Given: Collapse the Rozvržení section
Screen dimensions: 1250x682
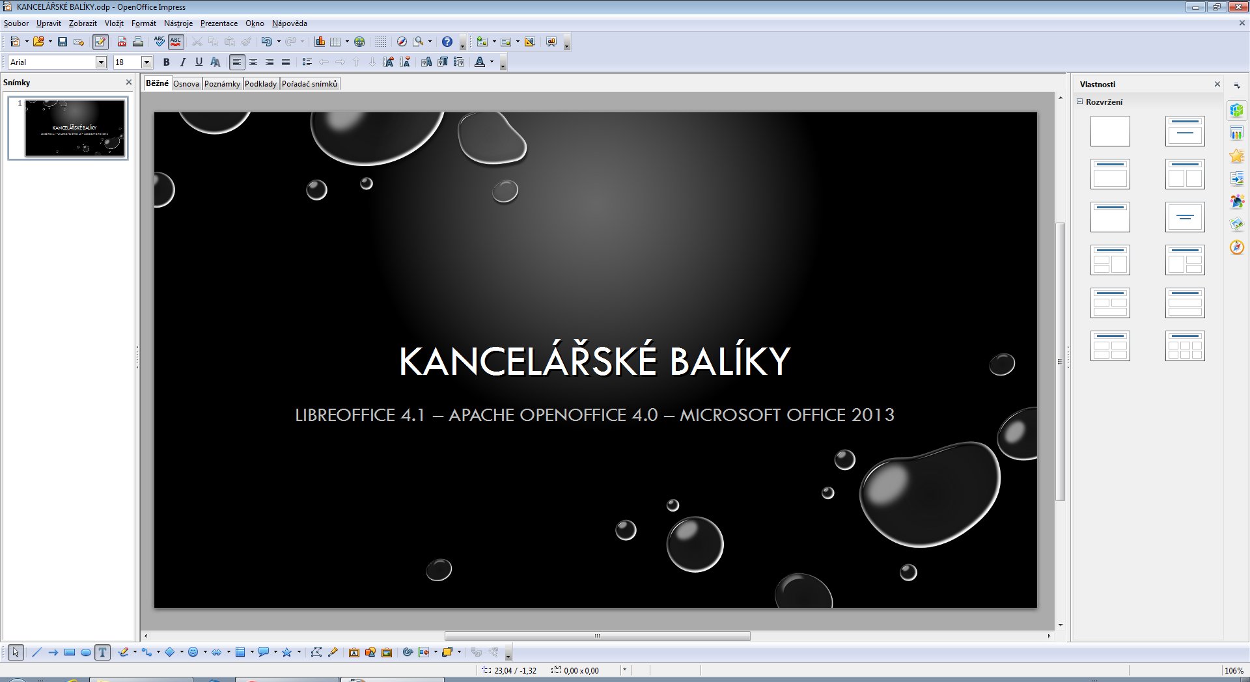Looking at the screenshot, I should 1079,102.
